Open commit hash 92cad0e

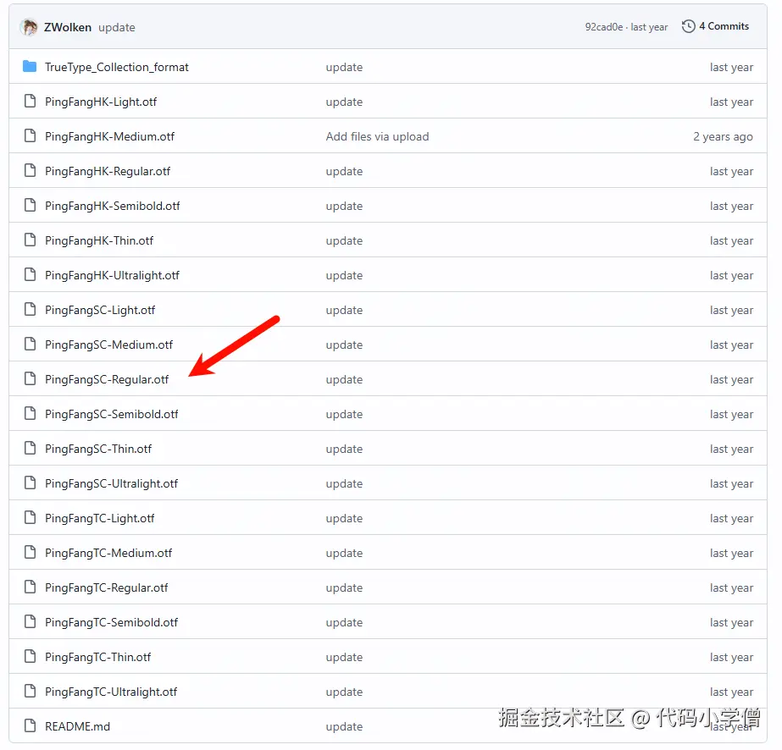click(603, 27)
